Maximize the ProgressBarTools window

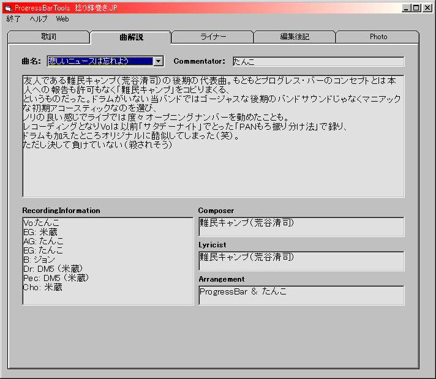416,8
